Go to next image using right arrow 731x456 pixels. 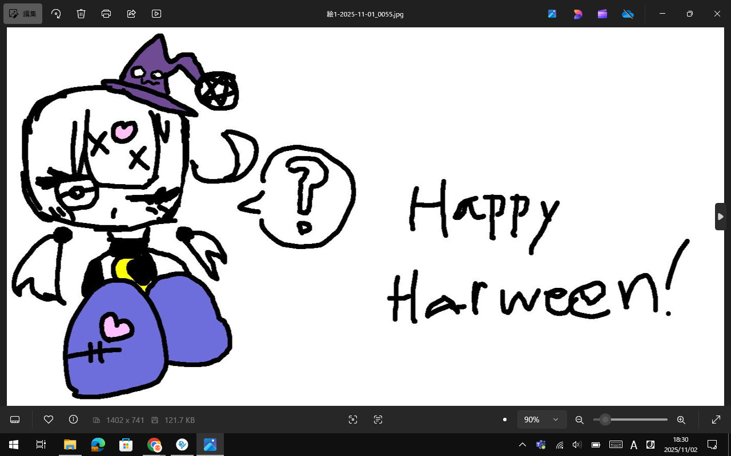(721, 217)
